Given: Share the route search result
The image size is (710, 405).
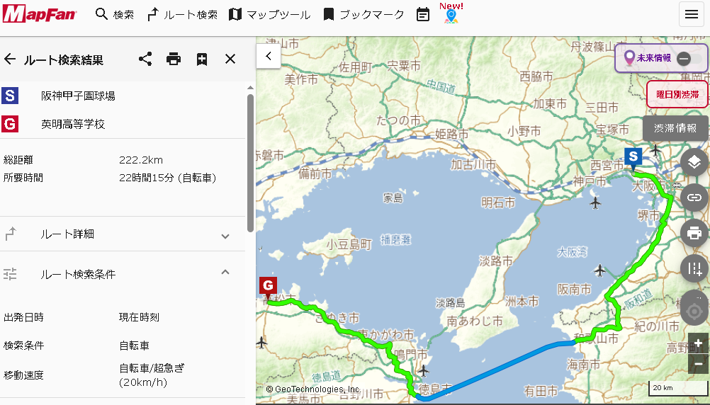Looking at the screenshot, I should [145, 59].
